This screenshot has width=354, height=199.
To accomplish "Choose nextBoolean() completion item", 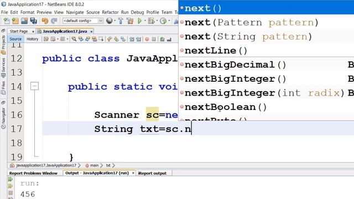I will click(x=267, y=107).
